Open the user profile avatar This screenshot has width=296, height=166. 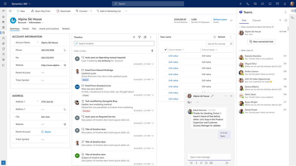point(292,4)
